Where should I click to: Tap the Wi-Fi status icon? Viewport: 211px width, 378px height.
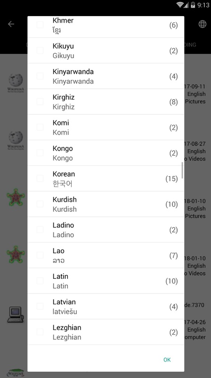179,5
